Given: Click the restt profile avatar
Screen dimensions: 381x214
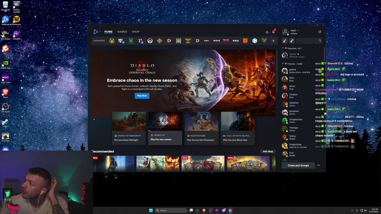Looking at the screenshot, I should point(285,32).
